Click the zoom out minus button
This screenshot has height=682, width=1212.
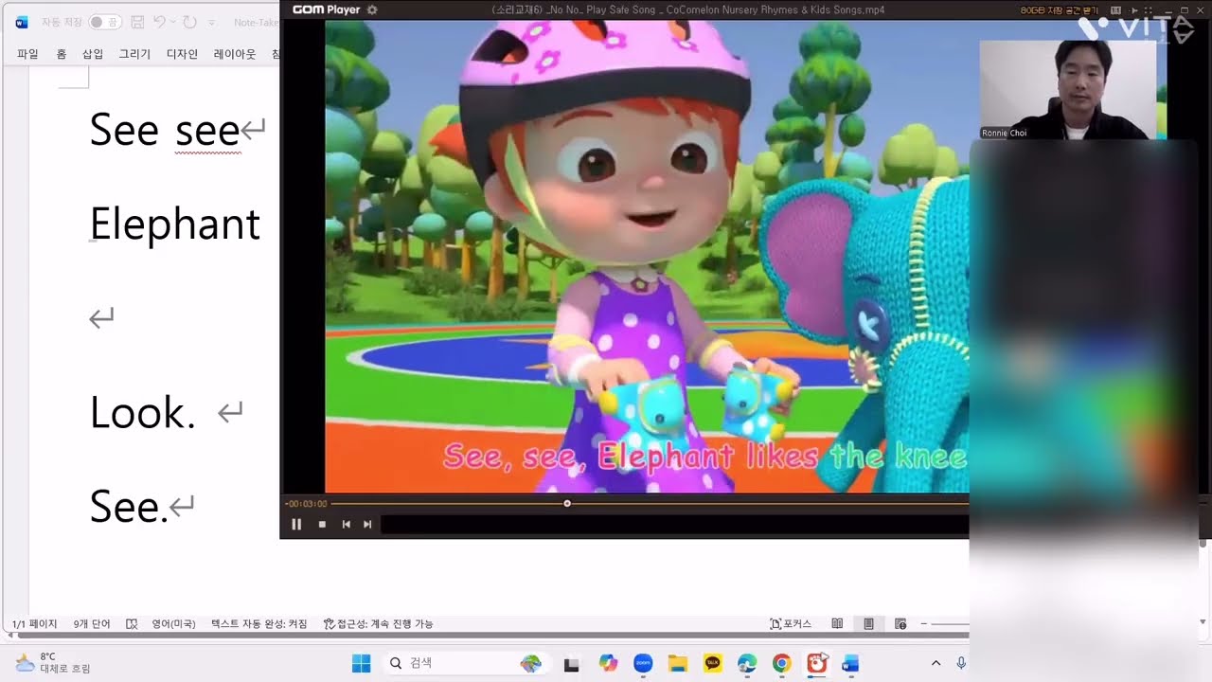coord(924,624)
